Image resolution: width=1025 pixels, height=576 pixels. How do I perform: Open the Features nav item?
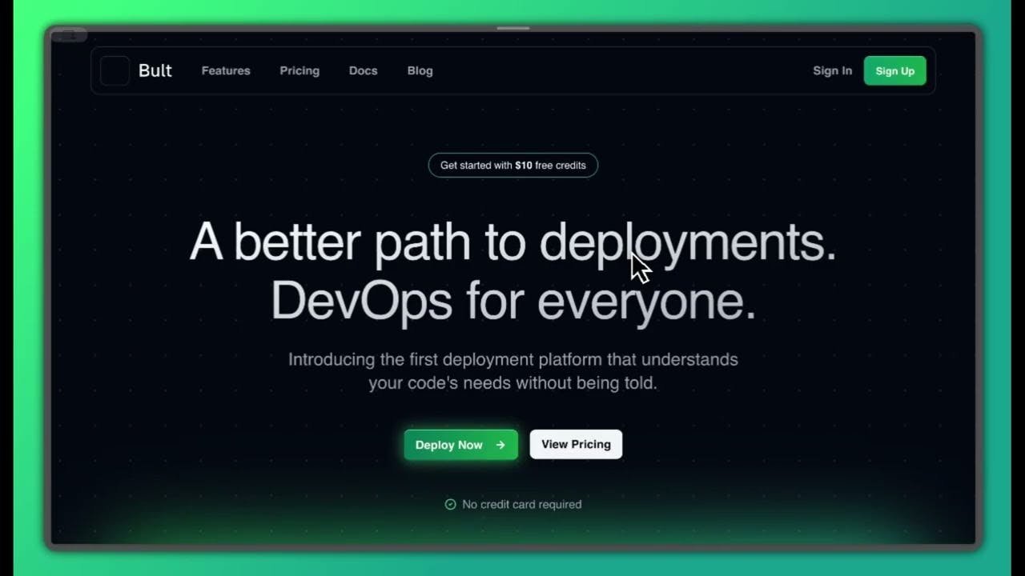coord(226,70)
